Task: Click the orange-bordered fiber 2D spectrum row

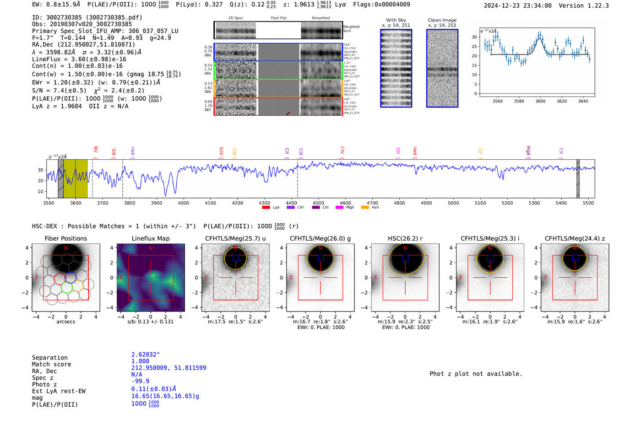Action: pos(278,88)
